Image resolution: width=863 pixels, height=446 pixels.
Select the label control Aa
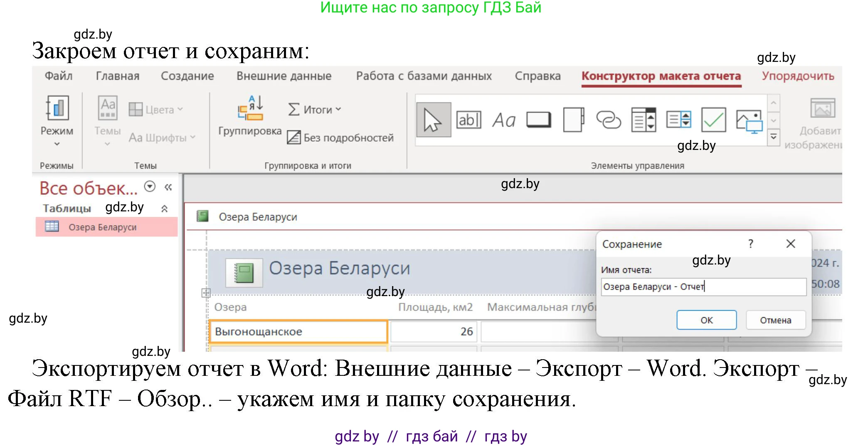[504, 120]
